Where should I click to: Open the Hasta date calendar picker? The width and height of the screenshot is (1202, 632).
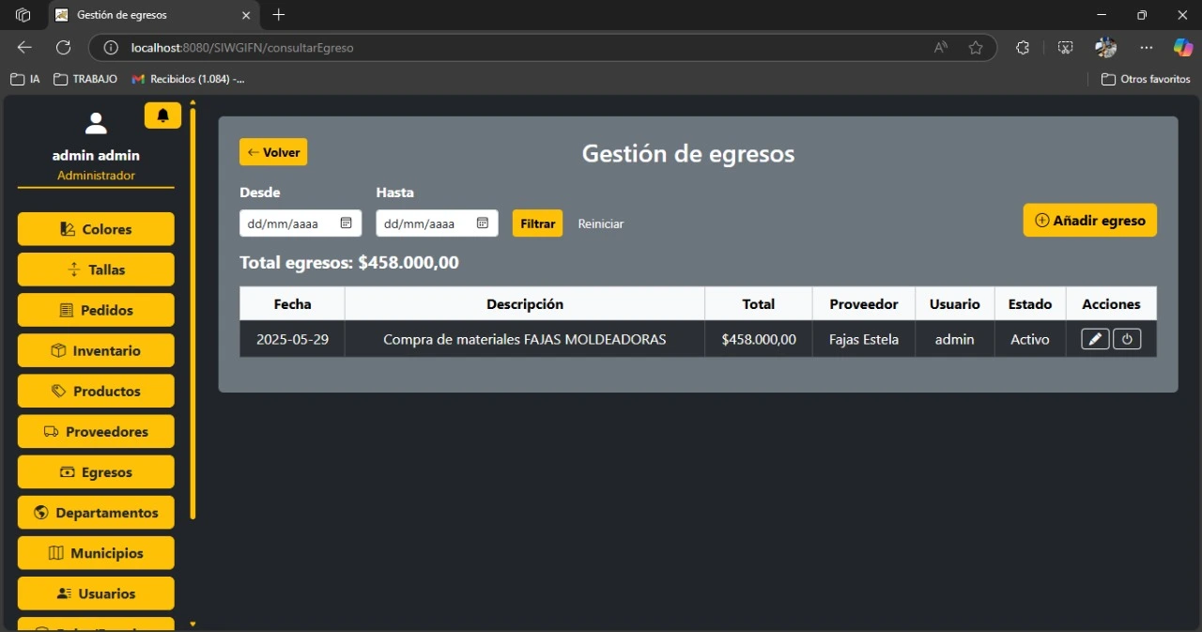click(x=482, y=224)
